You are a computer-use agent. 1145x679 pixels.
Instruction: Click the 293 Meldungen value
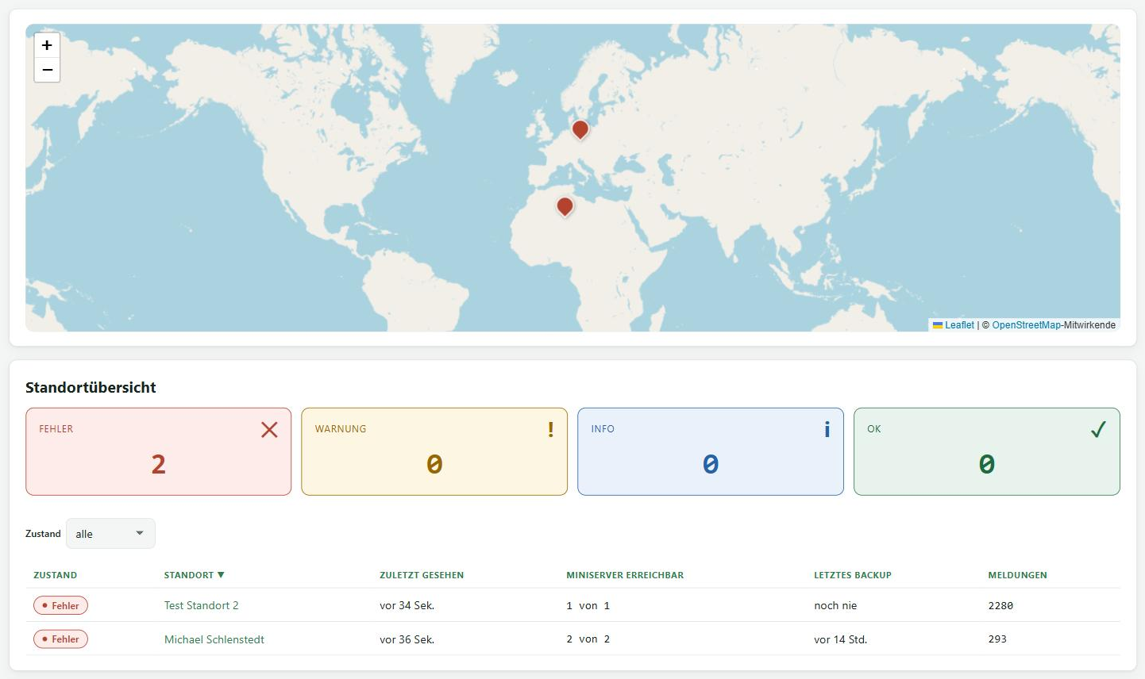pos(997,639)
